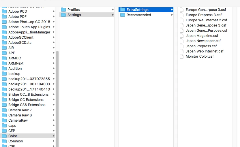Click the Profiles folder icon

click(63, 10)
